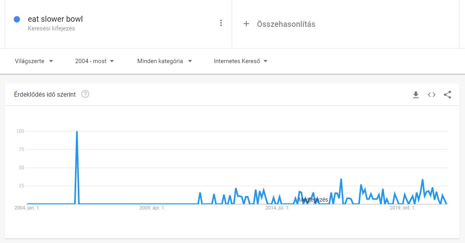Viewport: 465px width, 243px height.
Task: Expand the Minden kategória dropdown
Action: (x=165, y=61)
